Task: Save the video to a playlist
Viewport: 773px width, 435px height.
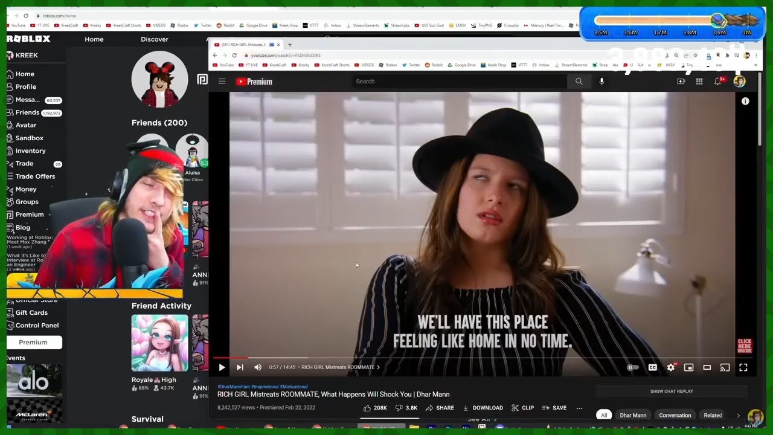Action: point(554,408)
